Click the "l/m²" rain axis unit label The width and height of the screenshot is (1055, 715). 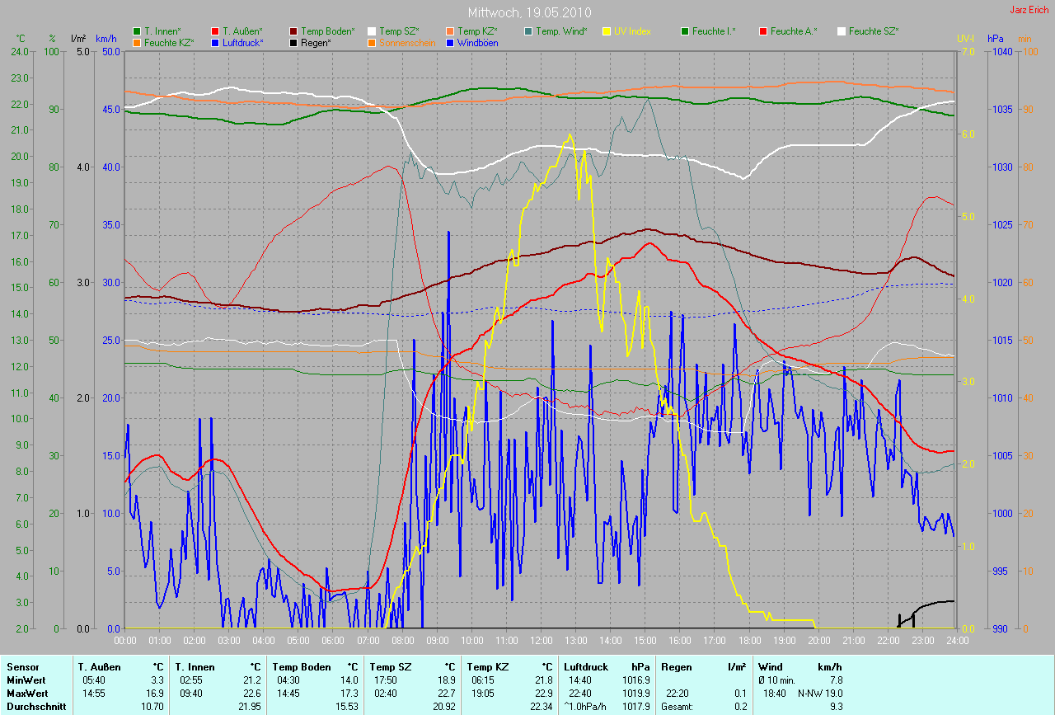pos(79,39)
